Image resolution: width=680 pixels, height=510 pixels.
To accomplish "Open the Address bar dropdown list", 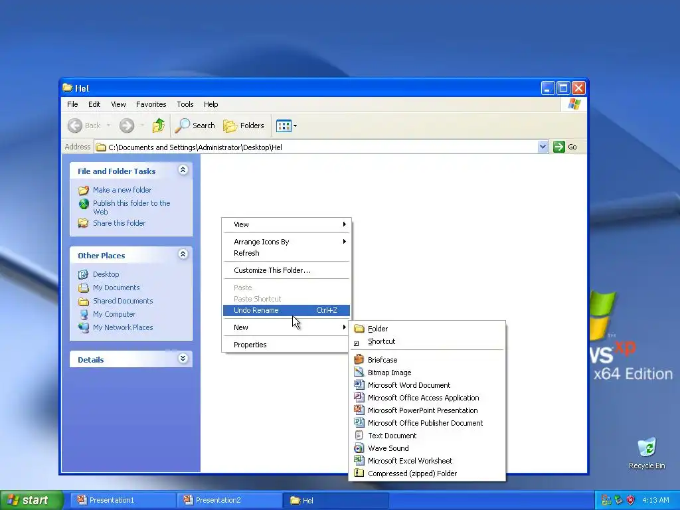I will click(543, 147).
